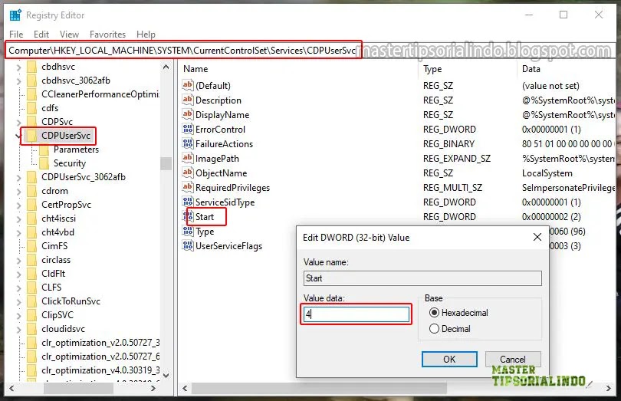Collapse the CDPUserSvc tree node
621x401 pixels.
tap(18, 136)
